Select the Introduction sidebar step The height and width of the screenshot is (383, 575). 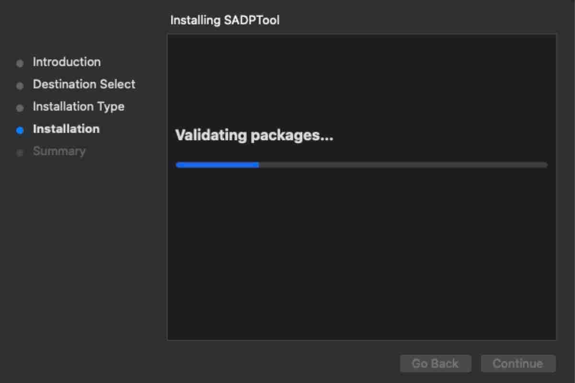[x=66, y=62]
